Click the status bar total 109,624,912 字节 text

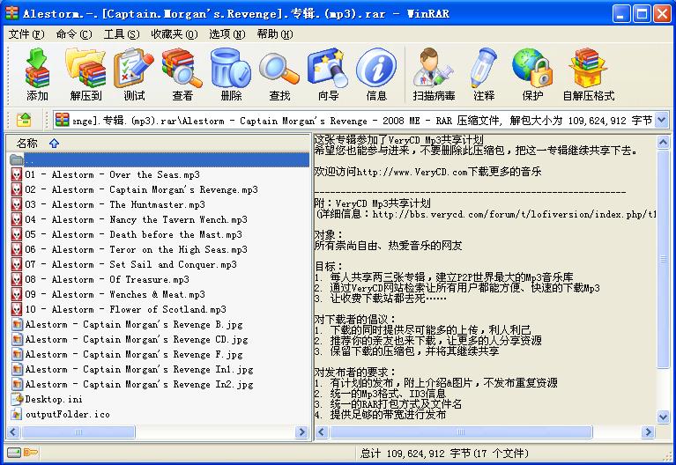(444, 454)
